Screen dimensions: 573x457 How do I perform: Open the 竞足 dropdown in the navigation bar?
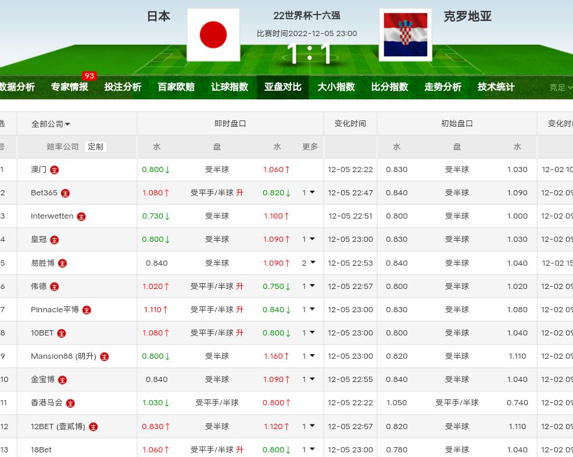(561, 87)
